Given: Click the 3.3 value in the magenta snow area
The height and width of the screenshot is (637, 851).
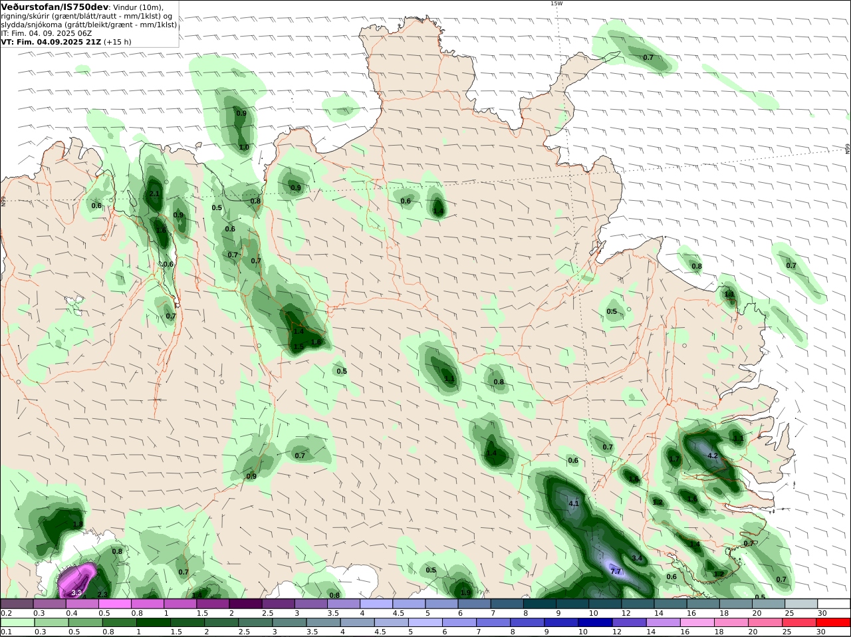Looking at the screenshot, I should pyautogui.click(x=76, y=592).
